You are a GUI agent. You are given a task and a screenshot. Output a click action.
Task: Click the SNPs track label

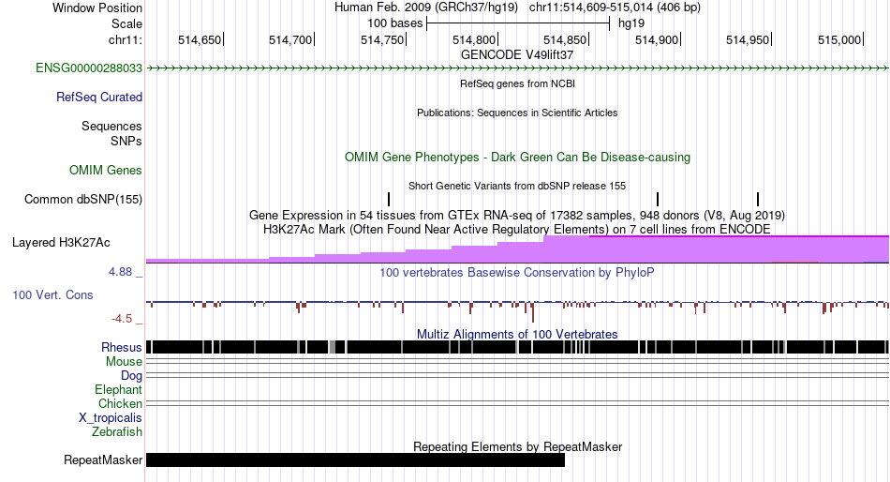point(126,141)
